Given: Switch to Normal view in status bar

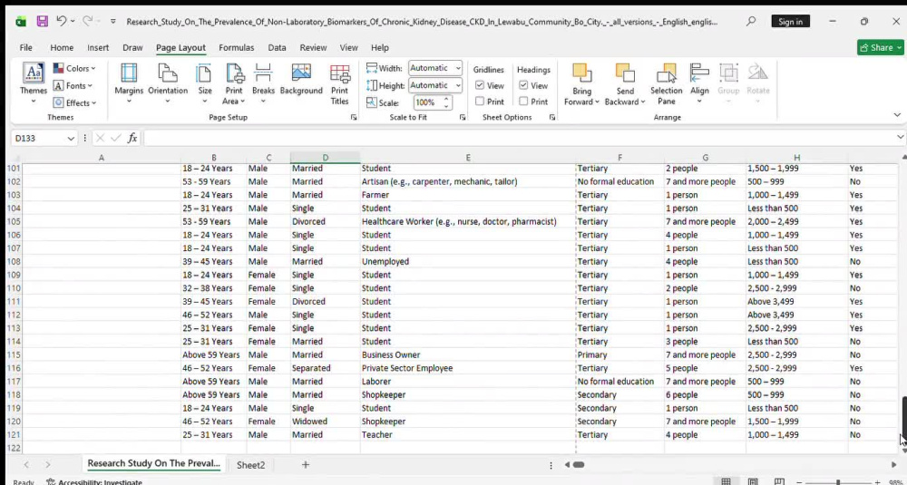Looking at the screenshot, I should pyautogui.click(x=726, y=481).
